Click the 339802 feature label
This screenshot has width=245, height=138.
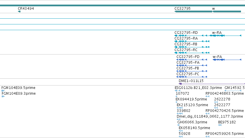183,111
